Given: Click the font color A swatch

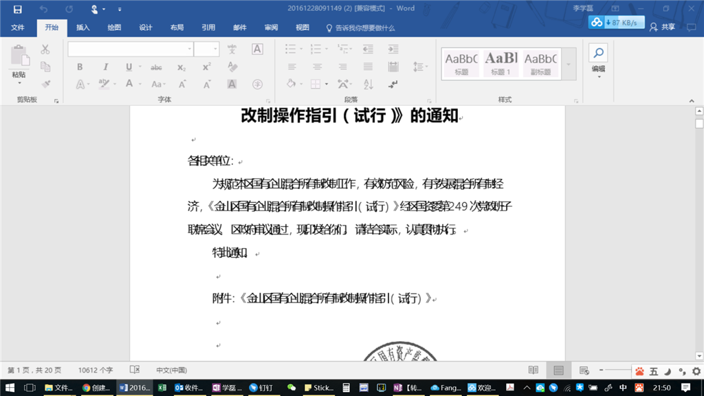Looking at the screenshot, I should point(129,84).
